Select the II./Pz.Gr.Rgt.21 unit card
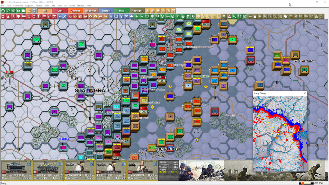 coord(79,171)
